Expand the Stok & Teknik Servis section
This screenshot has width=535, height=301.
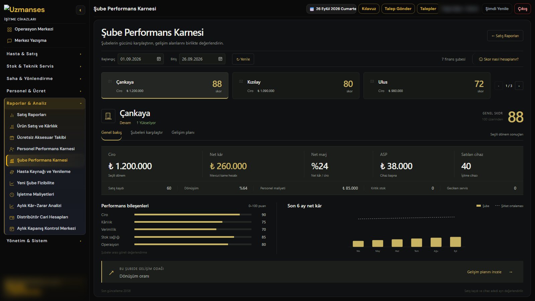click(44, 66)
